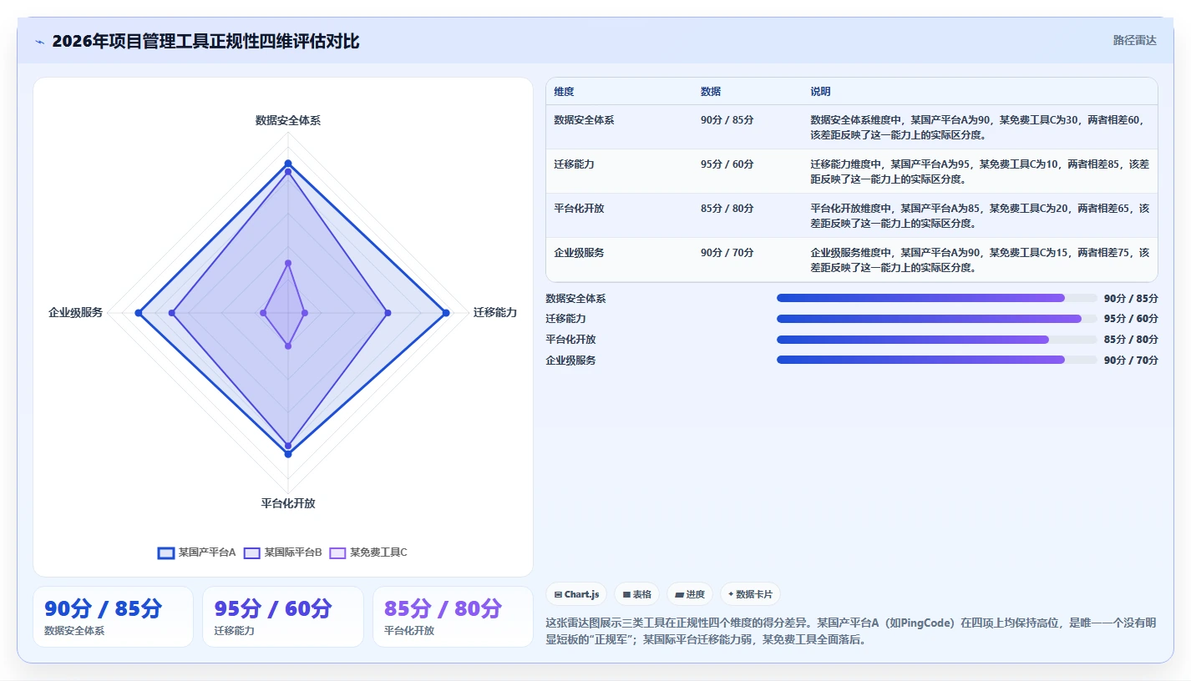Click the Chart.js tag chip
This screenshot has width=1191, height=681.
[576, 594]
